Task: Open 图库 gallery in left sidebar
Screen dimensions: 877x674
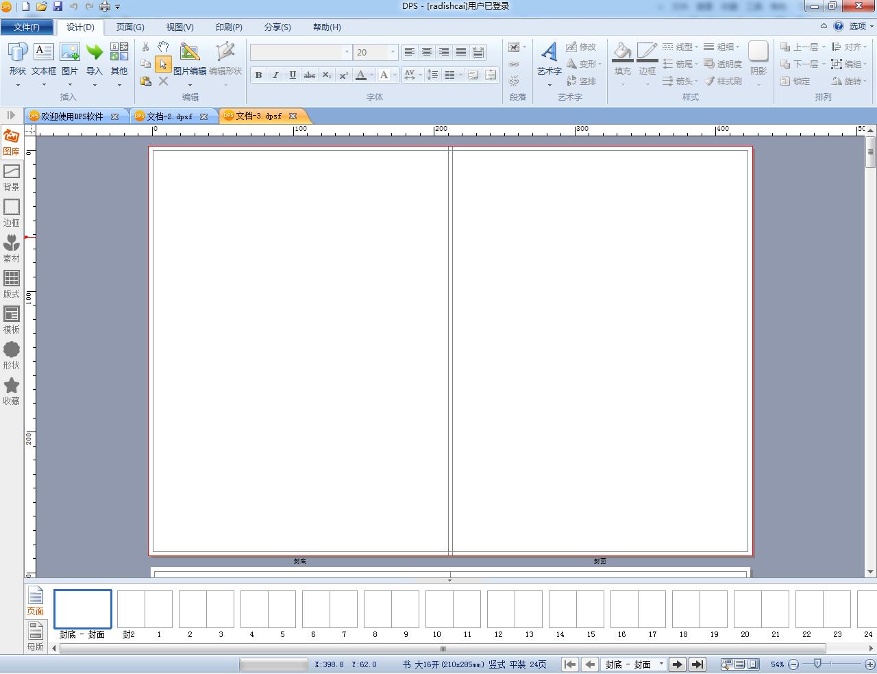Action: (x=12, y=142)
